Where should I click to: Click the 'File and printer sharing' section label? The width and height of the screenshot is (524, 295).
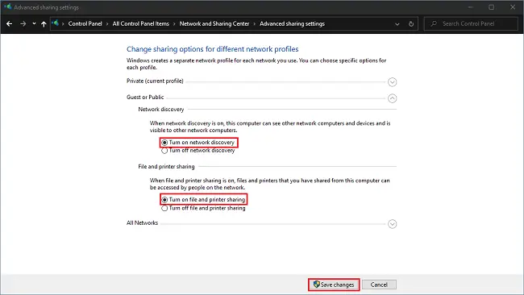click(x=166, y=166)
